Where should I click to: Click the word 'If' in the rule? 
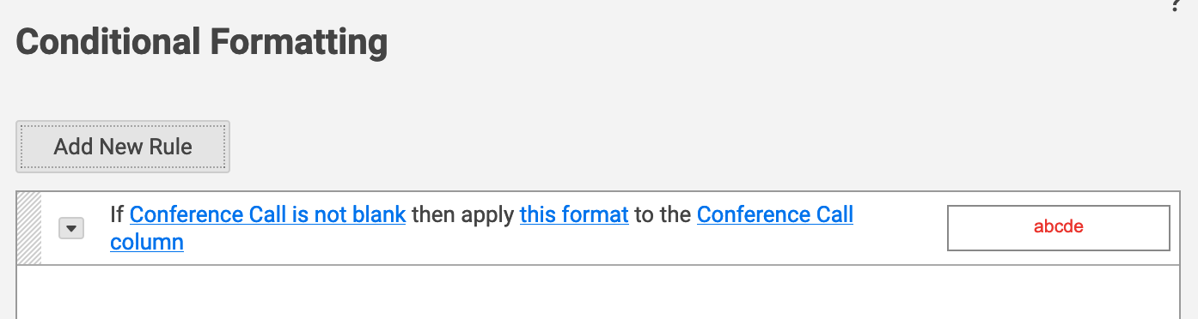coord(117,214)
